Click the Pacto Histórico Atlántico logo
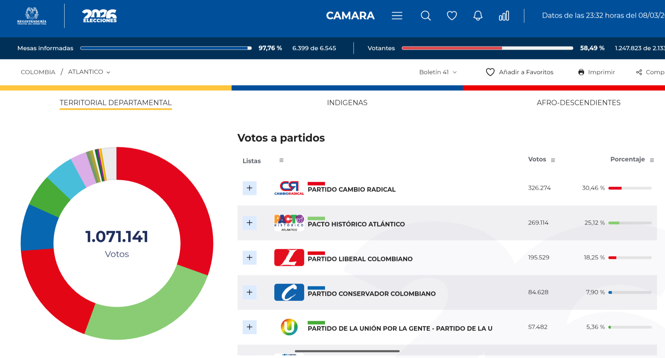Screen dimensions: 665x358 [289, 223]
